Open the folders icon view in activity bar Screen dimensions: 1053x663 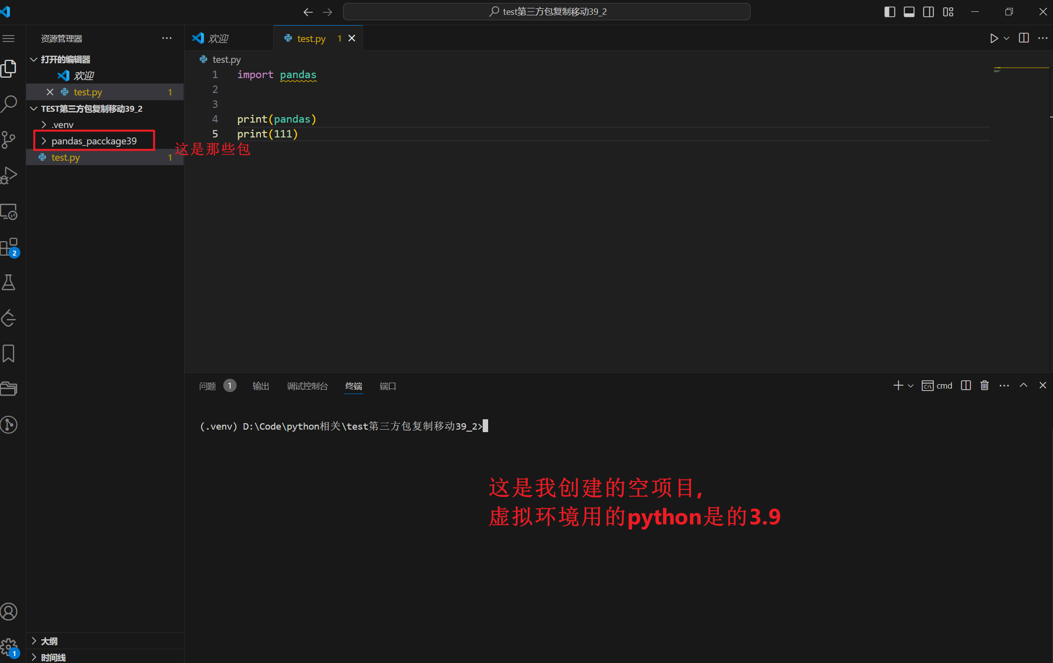[x=9, y=389]
